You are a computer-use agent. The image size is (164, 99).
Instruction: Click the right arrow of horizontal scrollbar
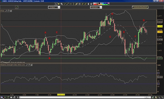point(150,97)
